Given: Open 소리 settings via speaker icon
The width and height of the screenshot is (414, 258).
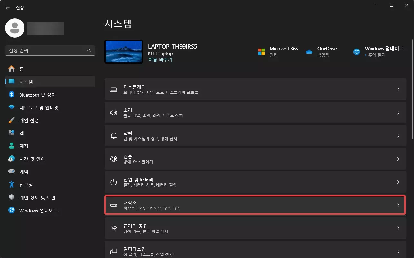Looking at the screenshot, I should [x=113, y=113].
